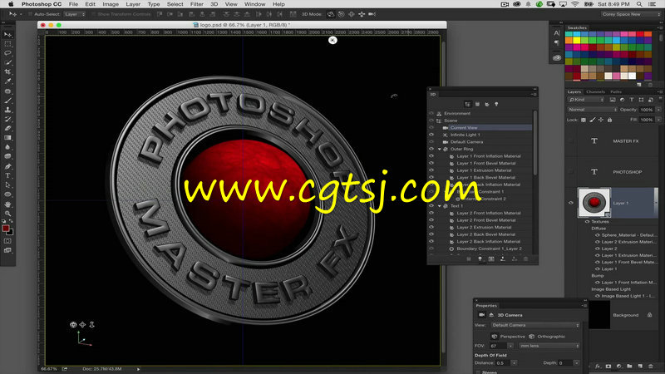Select the Blur tool
Image resolution: width=665 pixels, height=374 pixels.
(7, 147)
